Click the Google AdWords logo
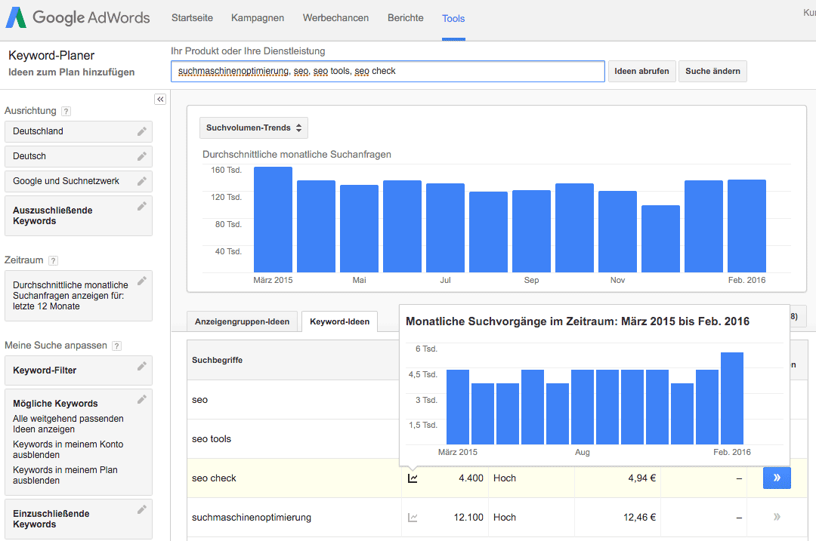Viewport: 816px width, 541px height. click(x=78, y=17)
